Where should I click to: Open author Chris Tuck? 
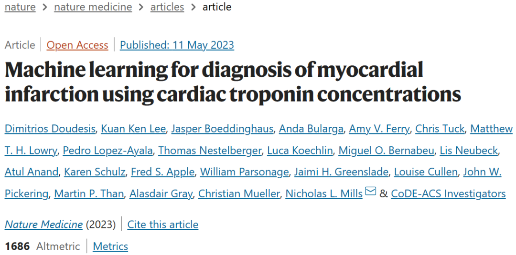click(x=440, y=129)
